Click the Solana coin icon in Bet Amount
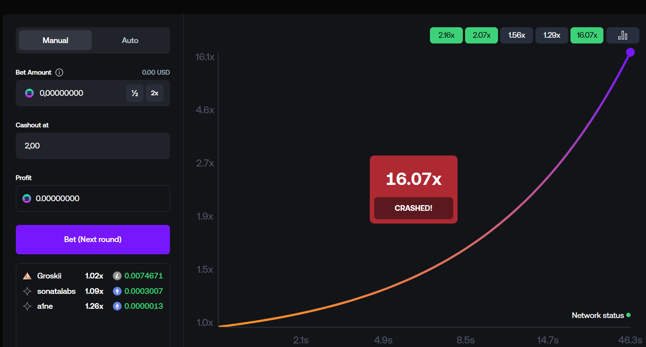This screenshot has width=646, height=347. (x=29, y=93)
